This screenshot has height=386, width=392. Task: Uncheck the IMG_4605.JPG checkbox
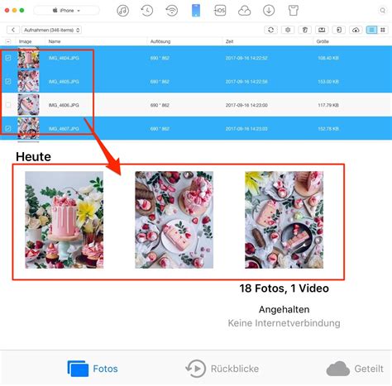pos(8,82)
